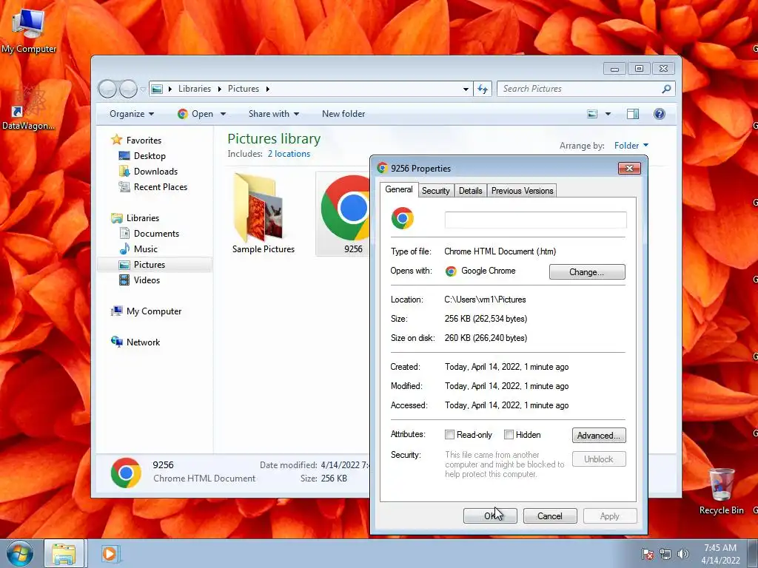
Task: Open the 2 locations link
Action: tap(289, 154)
